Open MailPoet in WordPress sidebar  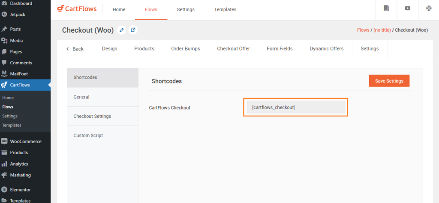point(19,74)
